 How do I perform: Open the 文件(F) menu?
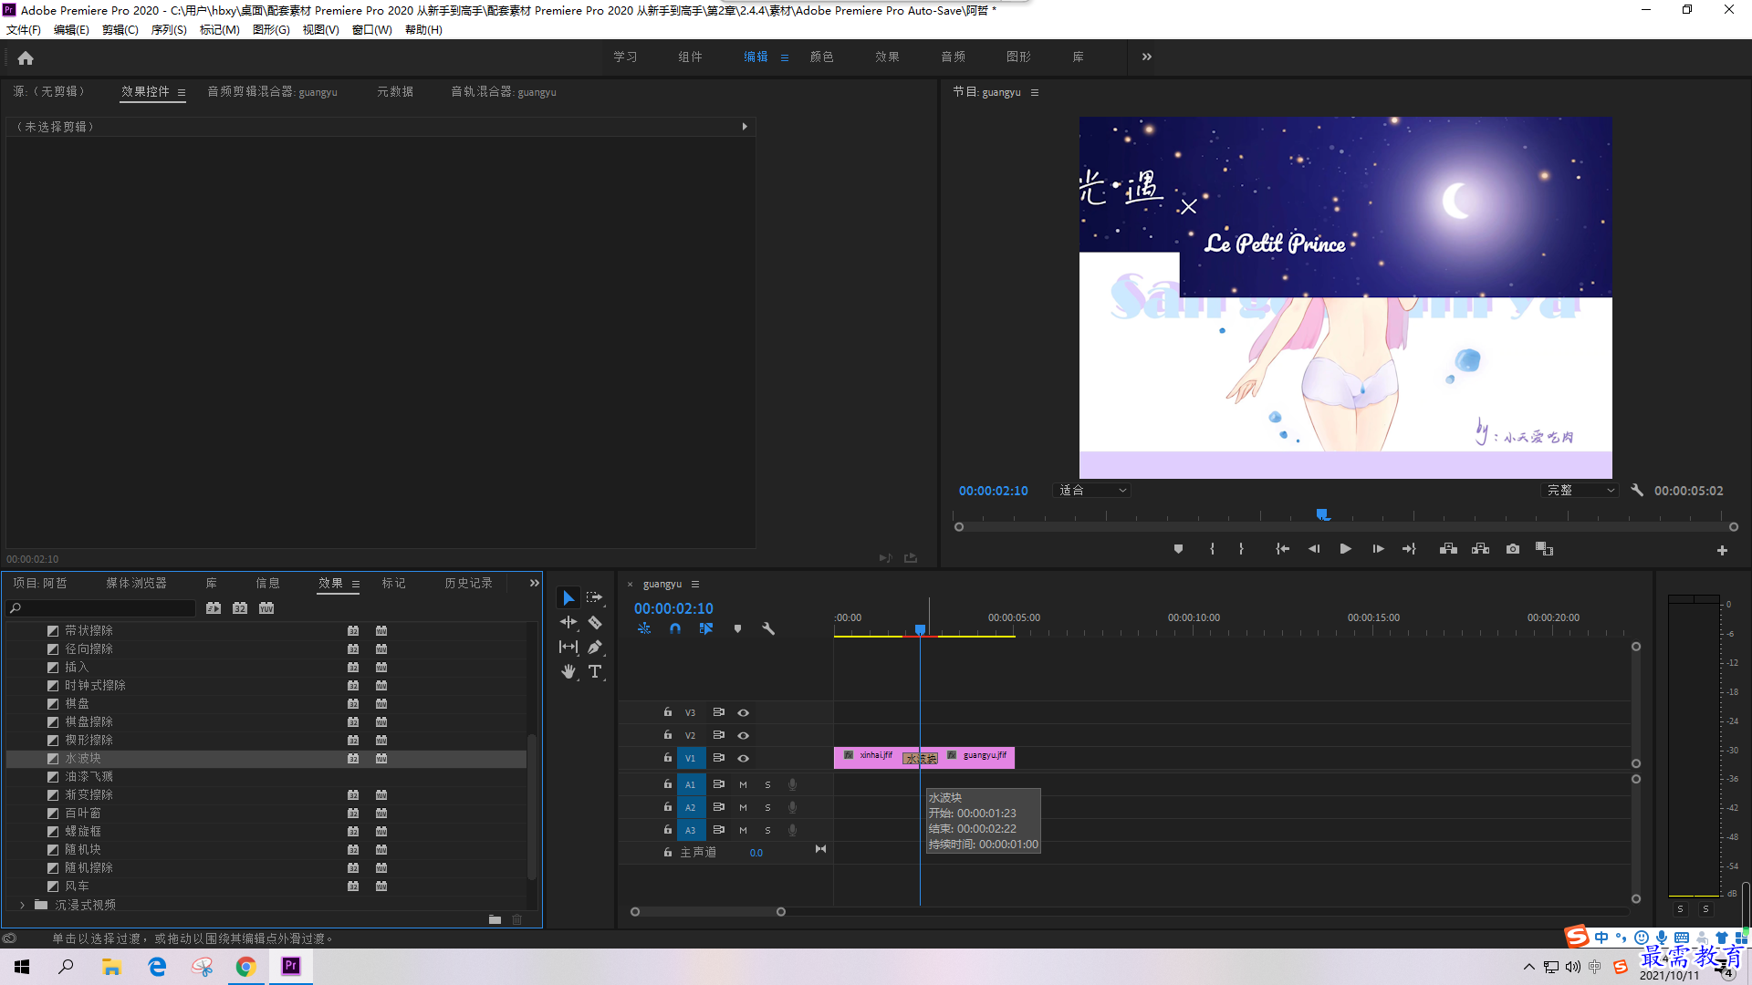coord(24,29)
